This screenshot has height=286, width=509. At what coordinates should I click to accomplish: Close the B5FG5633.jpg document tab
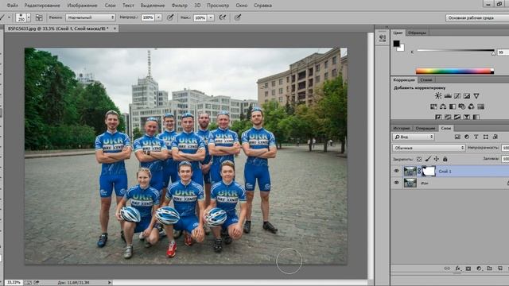tap(115, 29)
